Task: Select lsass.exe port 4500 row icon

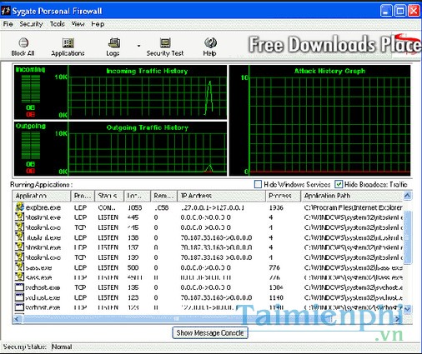Action: click(19, 277)
